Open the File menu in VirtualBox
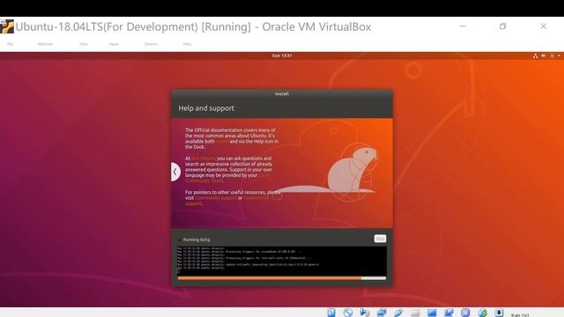 [10, 44]
